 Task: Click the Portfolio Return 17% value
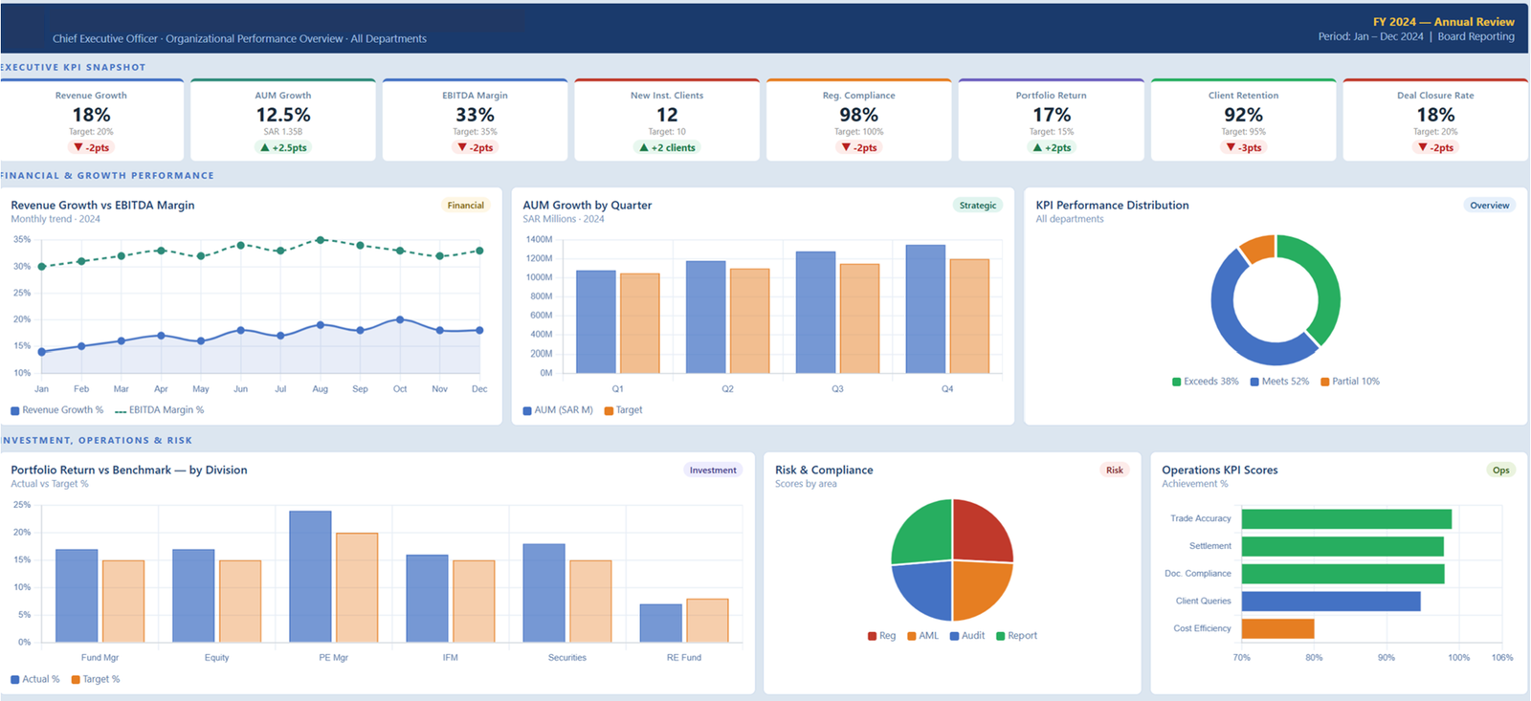click(x=1051, y=115)
